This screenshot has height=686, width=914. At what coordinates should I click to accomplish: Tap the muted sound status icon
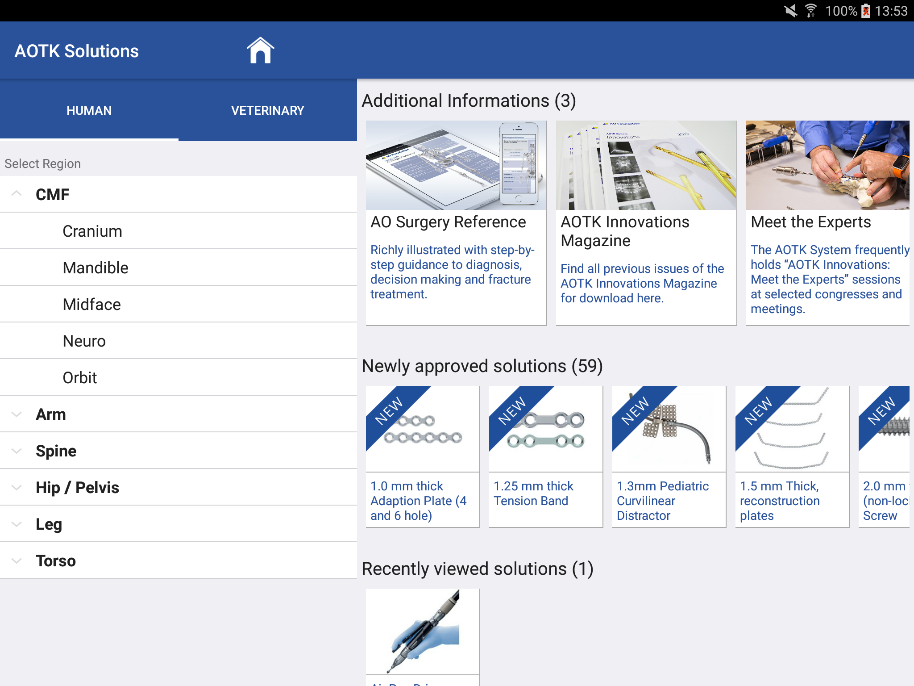791,11
